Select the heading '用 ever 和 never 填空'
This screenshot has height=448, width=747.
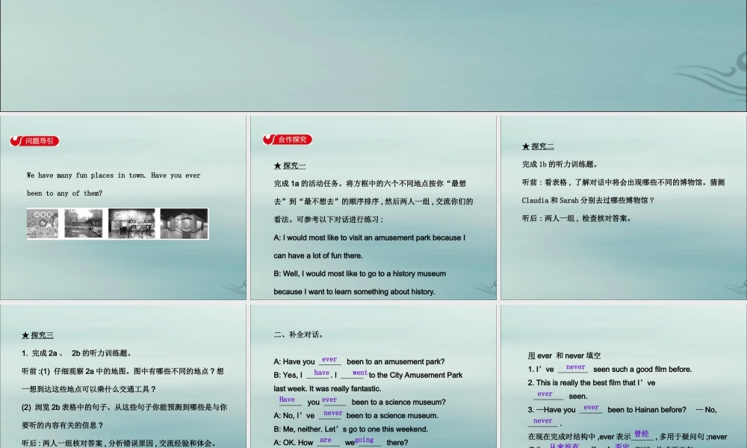564,355
